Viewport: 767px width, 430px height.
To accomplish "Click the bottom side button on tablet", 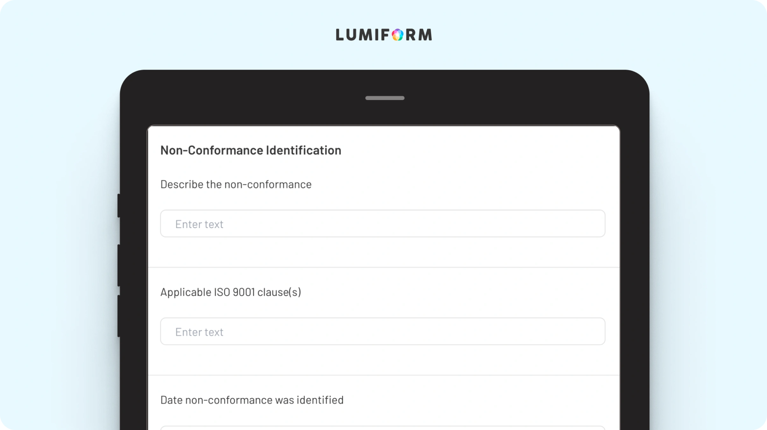I will tap(119, 316).
